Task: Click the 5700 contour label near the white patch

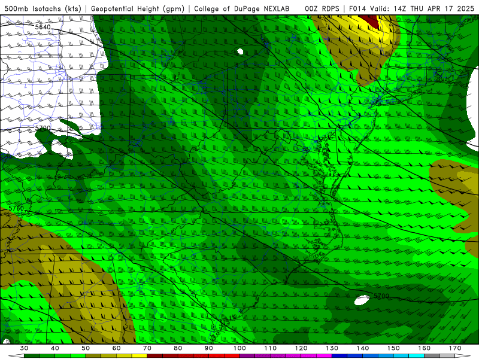Action: (381, 296)
